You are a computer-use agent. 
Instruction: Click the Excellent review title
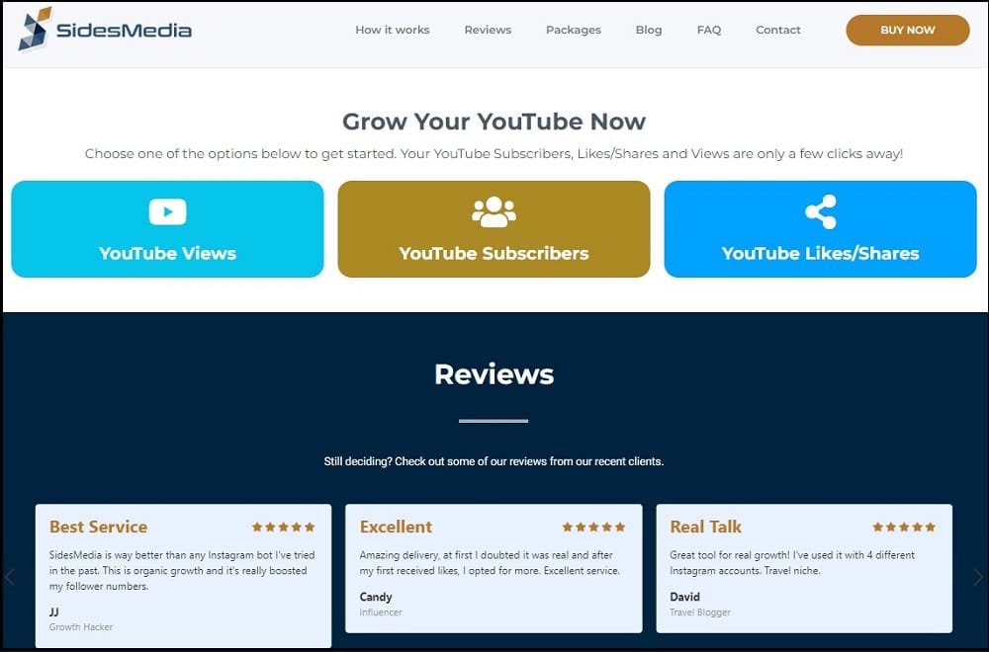(397, 527)
